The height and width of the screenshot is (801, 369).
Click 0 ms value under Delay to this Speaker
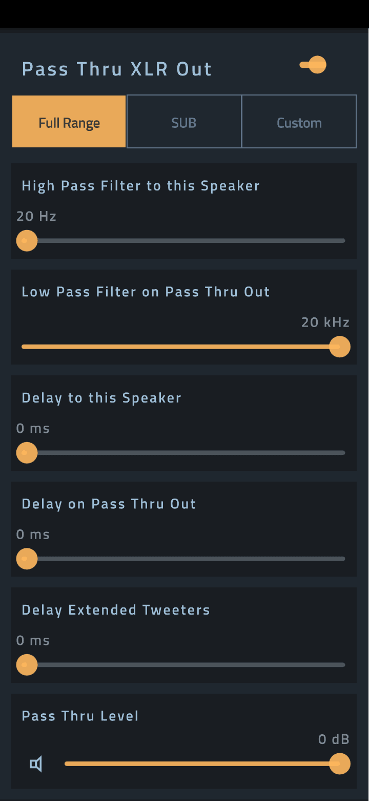click(33, 428)
